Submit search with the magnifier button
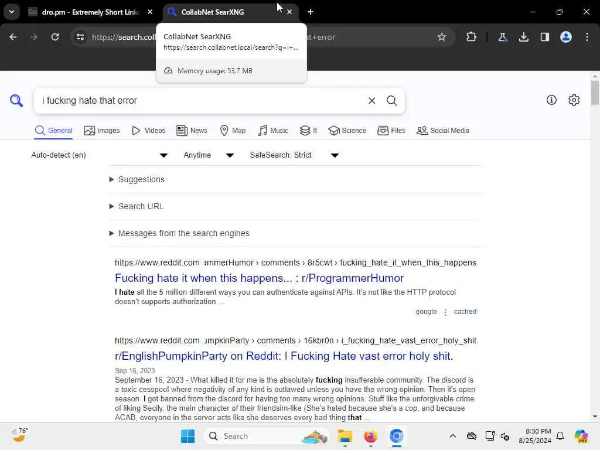 391,101
